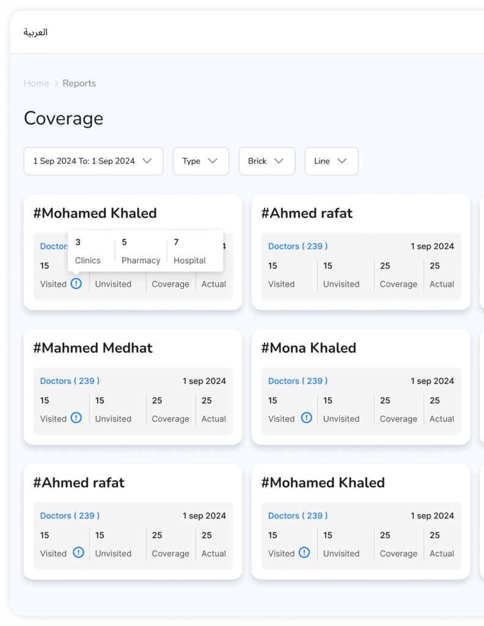The width and height of the screenshot is (484, 626).
Task: Switch language to Arabic (العربية)
Action: (35, 32)
